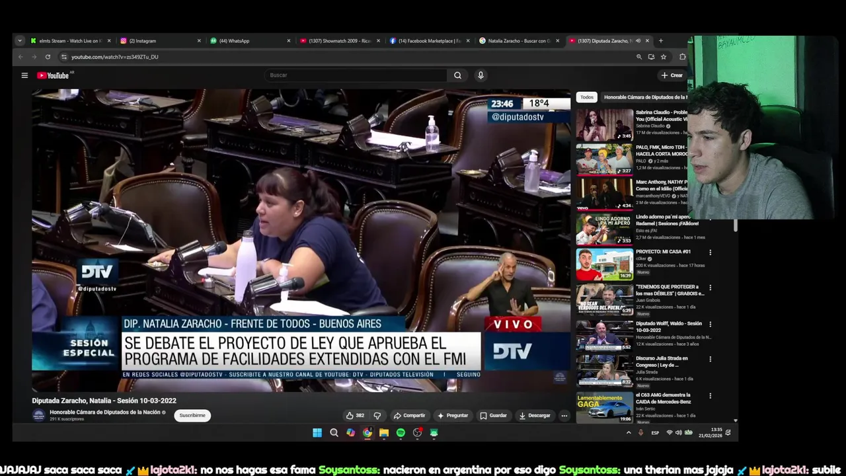Viewport: 846px width, 476px height.
Task: Open the Crear button menu
Action: 672,75
